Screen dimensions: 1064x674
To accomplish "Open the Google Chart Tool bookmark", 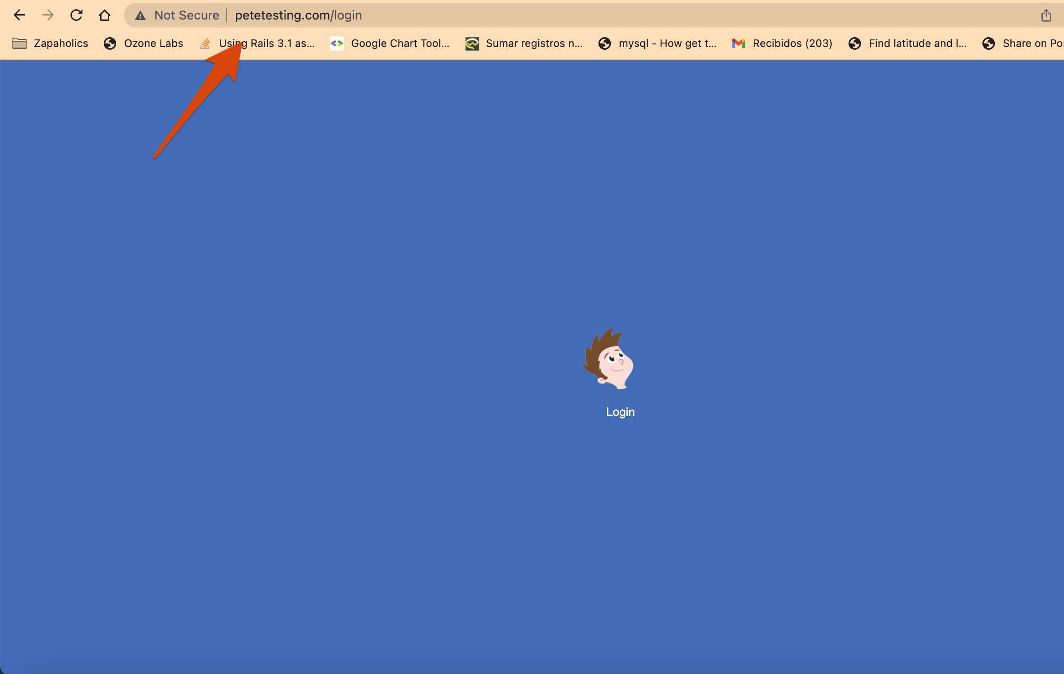I will click(x=390, y=43).
